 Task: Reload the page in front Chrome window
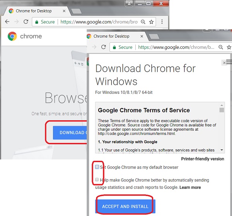104,47
